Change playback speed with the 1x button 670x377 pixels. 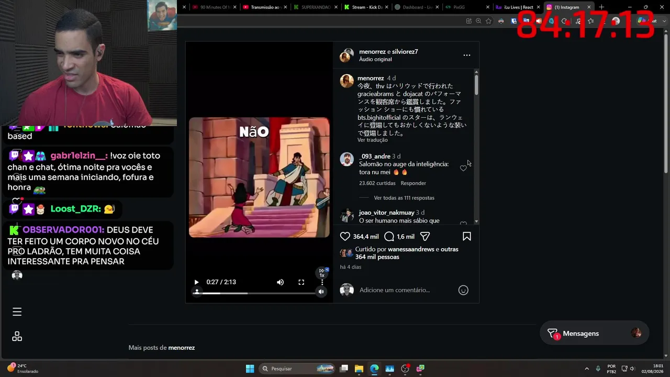click(x=322, y=273)
